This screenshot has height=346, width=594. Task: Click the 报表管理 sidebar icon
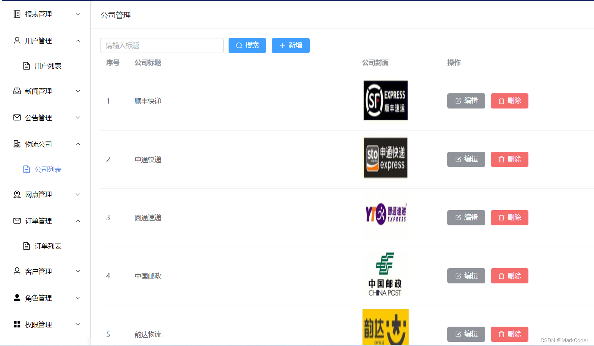click(x=17, y=14)
